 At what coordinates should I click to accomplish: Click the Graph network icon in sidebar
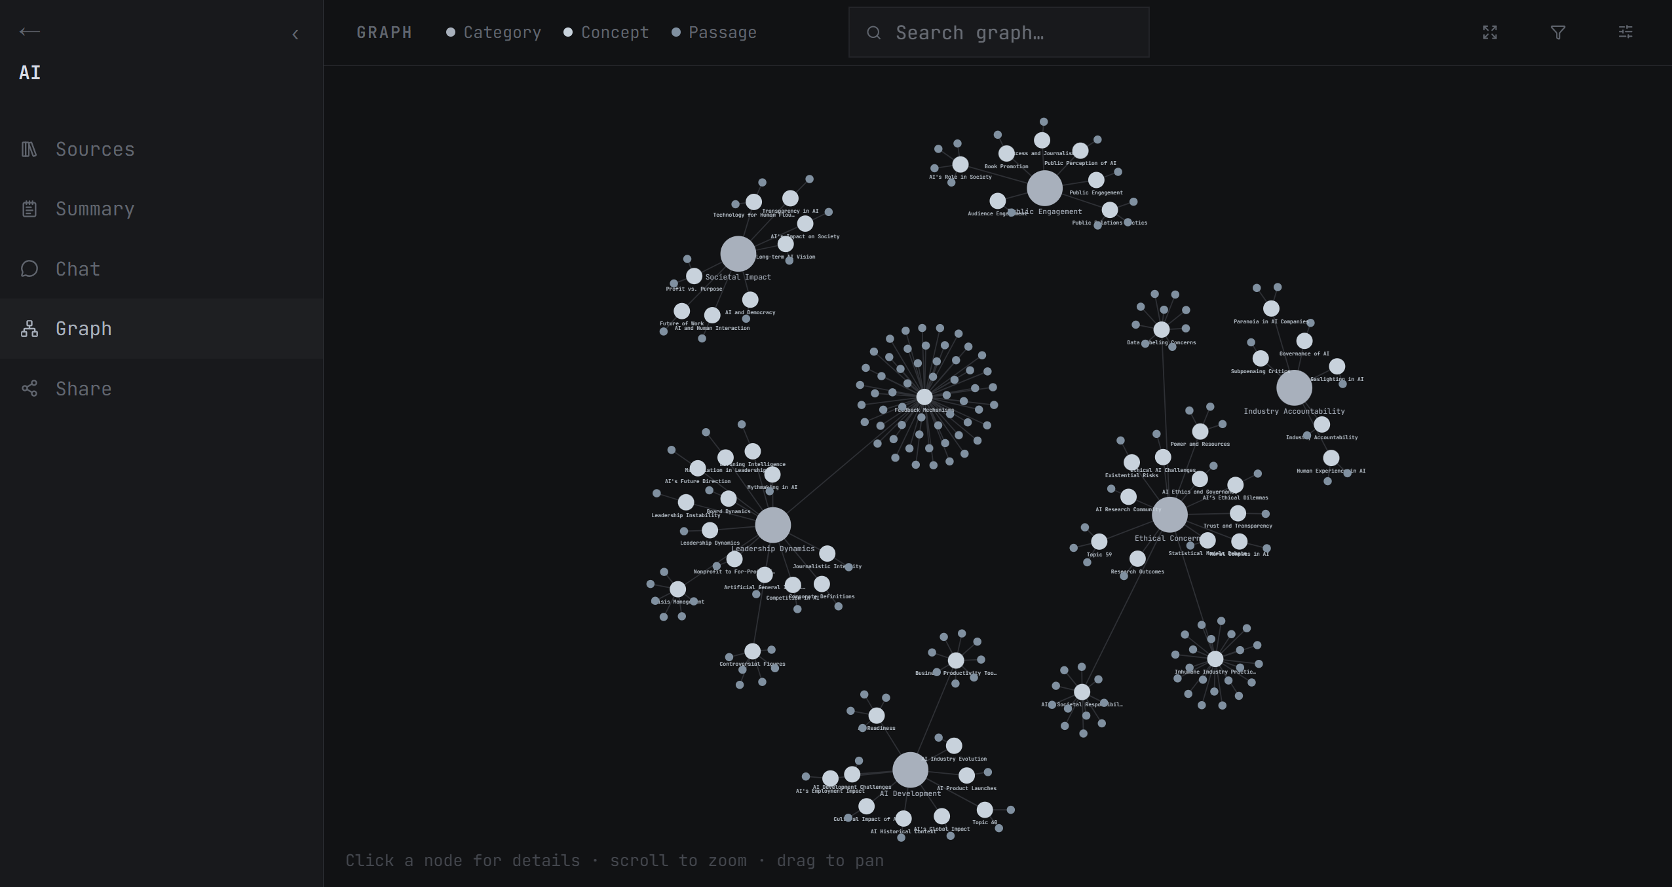tap(29, 329)
